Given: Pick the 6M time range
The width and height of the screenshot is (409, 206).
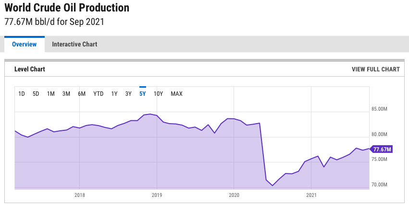Looking at the screenshot, I should point(82,94).
